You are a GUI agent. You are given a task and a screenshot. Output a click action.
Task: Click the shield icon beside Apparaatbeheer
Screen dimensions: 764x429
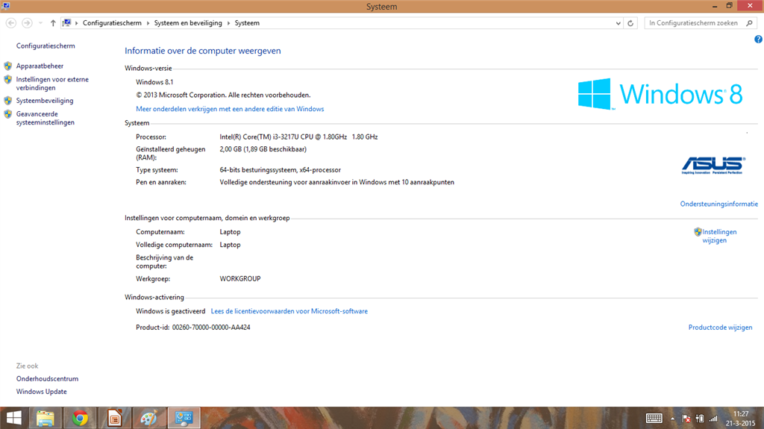point(7,66)
